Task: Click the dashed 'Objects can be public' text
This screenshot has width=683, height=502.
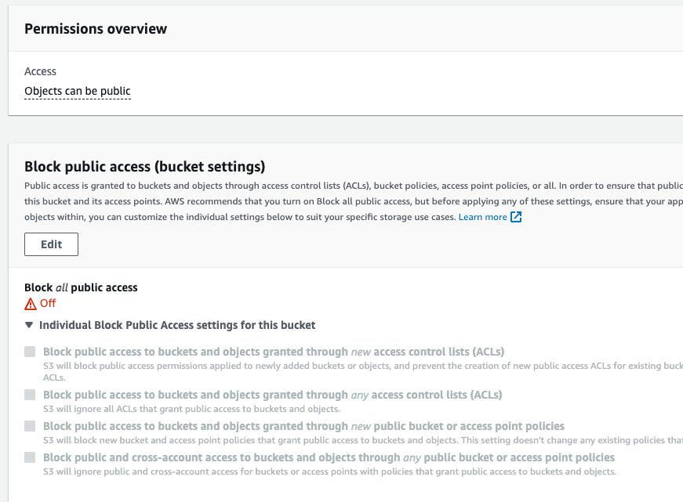Action: [77, 91]
